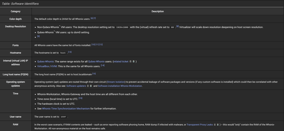Image resolution: width=284 pixels, height=131 pixels.
Task: Open Qubes-Whonix link before the word 'users'
Action: [x=96, y=62]
